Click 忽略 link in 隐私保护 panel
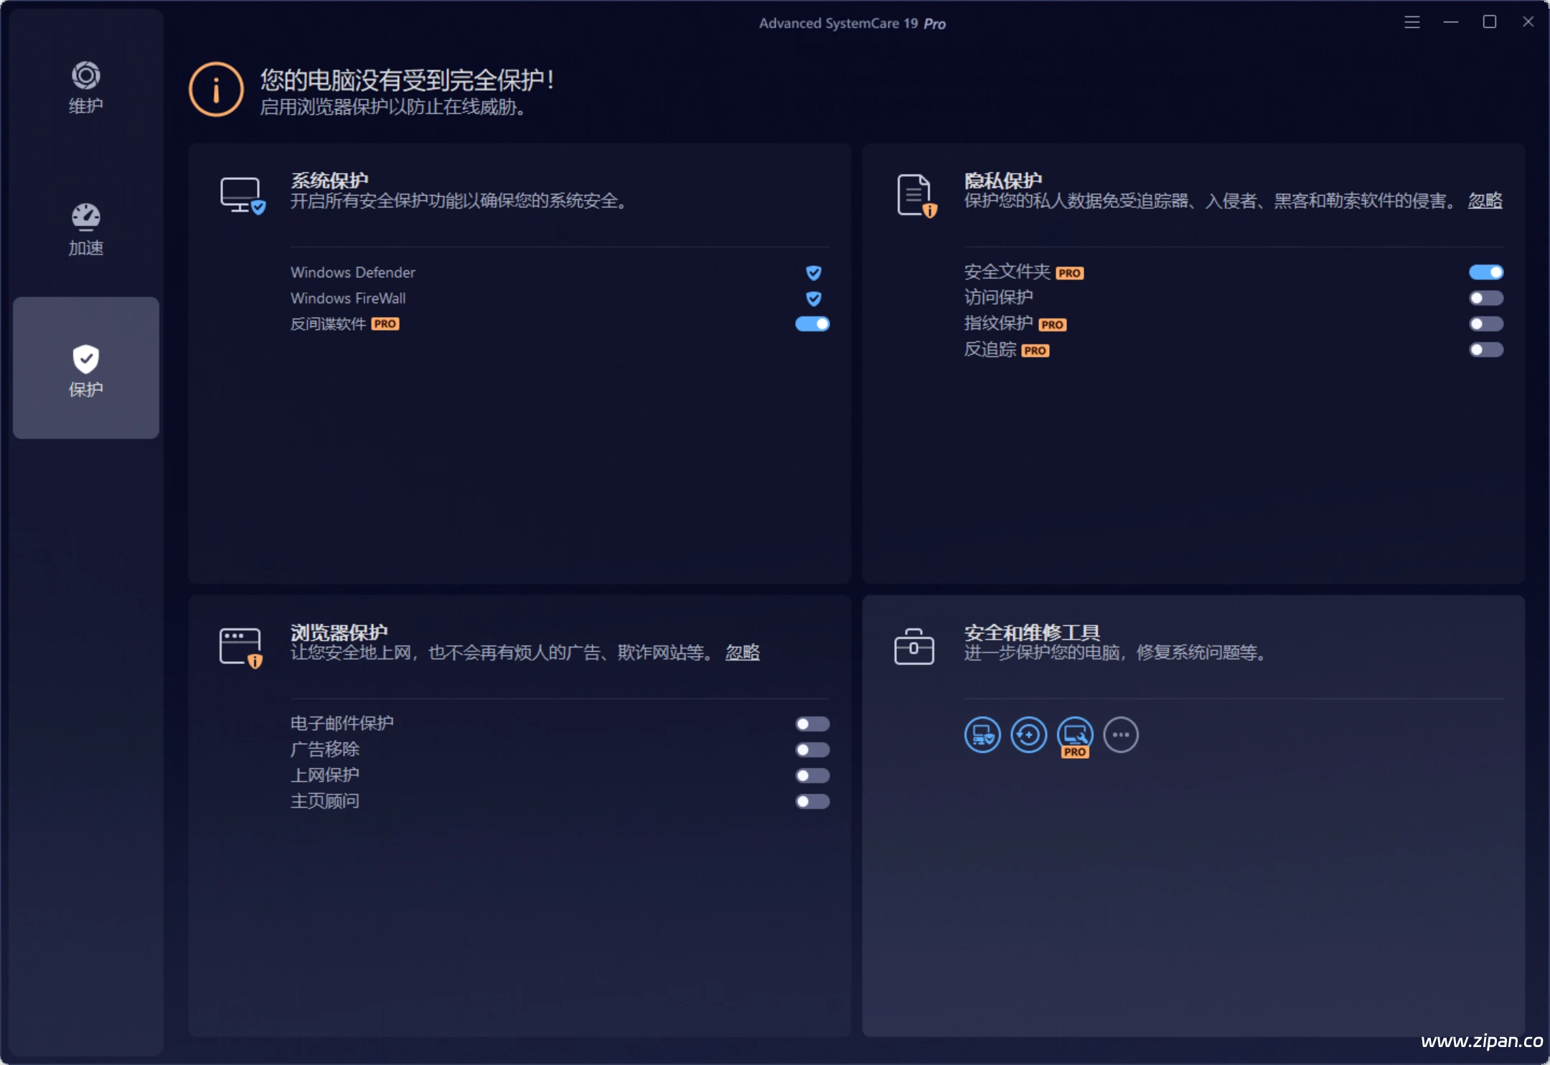1550x1065 pixels. point(1485,201)
